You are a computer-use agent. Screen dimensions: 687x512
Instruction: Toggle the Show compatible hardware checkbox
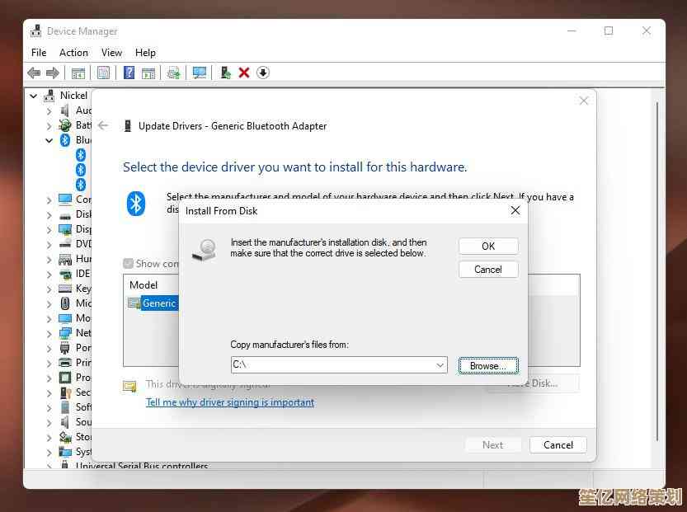[x=128, y=264]
